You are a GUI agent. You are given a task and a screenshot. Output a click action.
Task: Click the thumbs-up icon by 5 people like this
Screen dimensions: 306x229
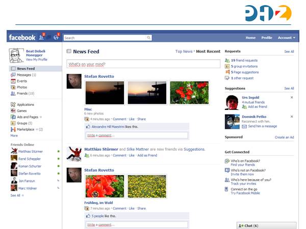point(88,216)
